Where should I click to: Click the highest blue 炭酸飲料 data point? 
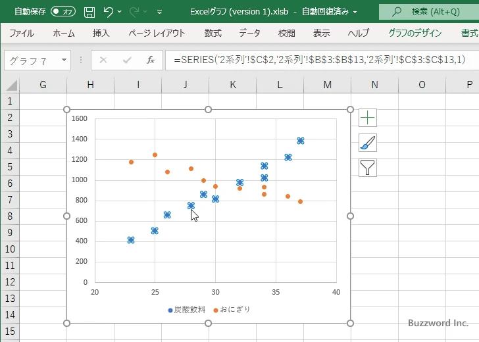click(301, 141)
